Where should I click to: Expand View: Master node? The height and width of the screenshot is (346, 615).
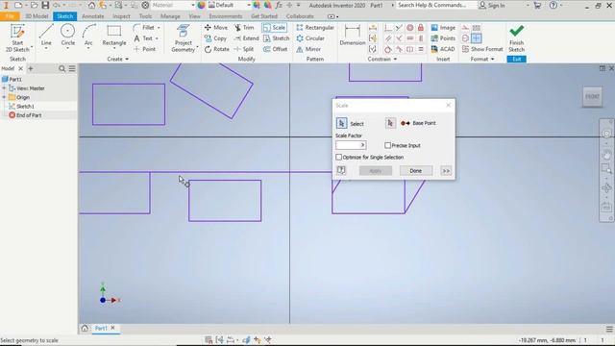coord(4,88)
